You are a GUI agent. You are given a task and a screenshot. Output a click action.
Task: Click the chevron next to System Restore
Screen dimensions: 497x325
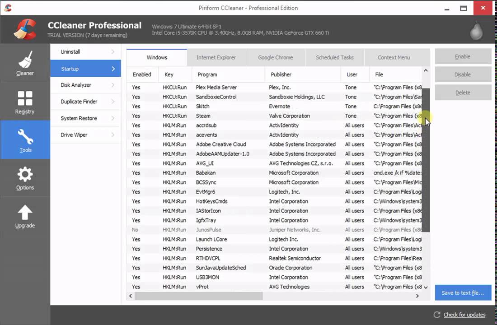(x=113, y=118)
